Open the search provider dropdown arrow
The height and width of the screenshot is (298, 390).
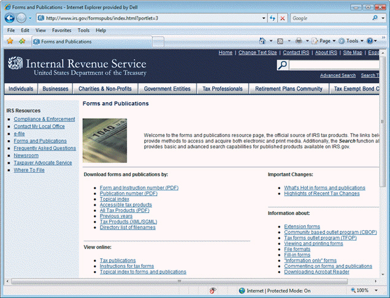[x=383, y=18]
